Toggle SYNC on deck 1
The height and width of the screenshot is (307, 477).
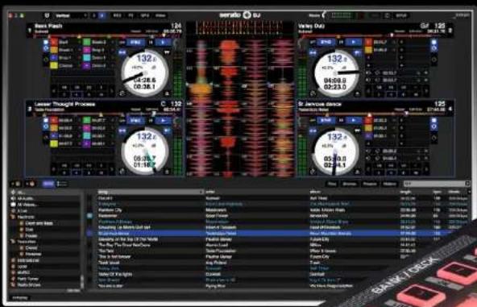tap(135, 42)
